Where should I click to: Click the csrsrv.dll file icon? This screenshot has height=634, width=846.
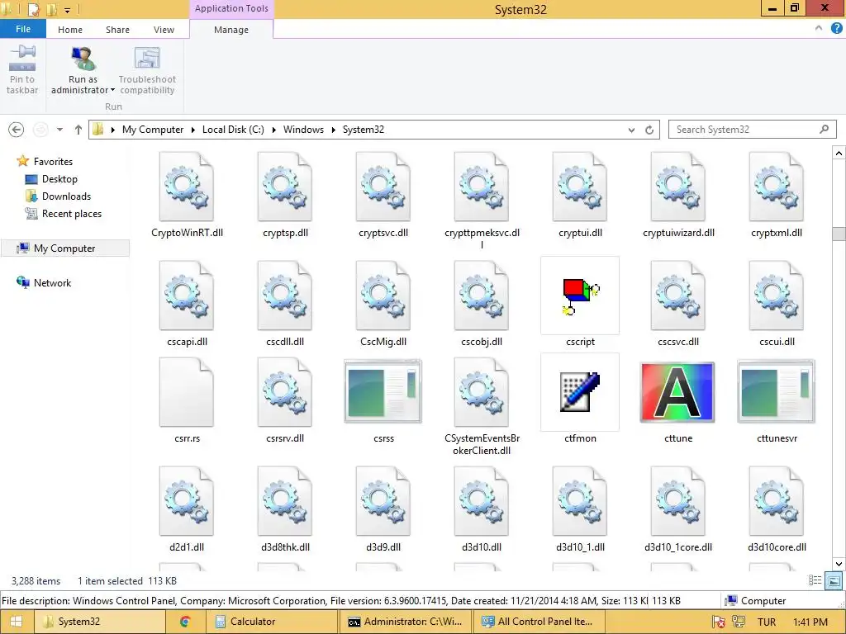(285, 392)
